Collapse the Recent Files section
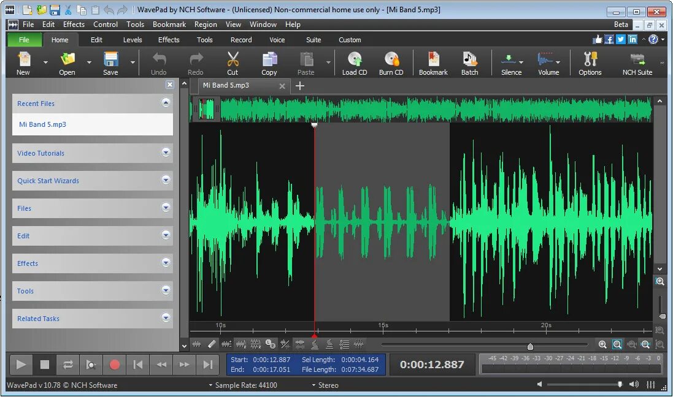The image size is (673, 397). point(166,102)
